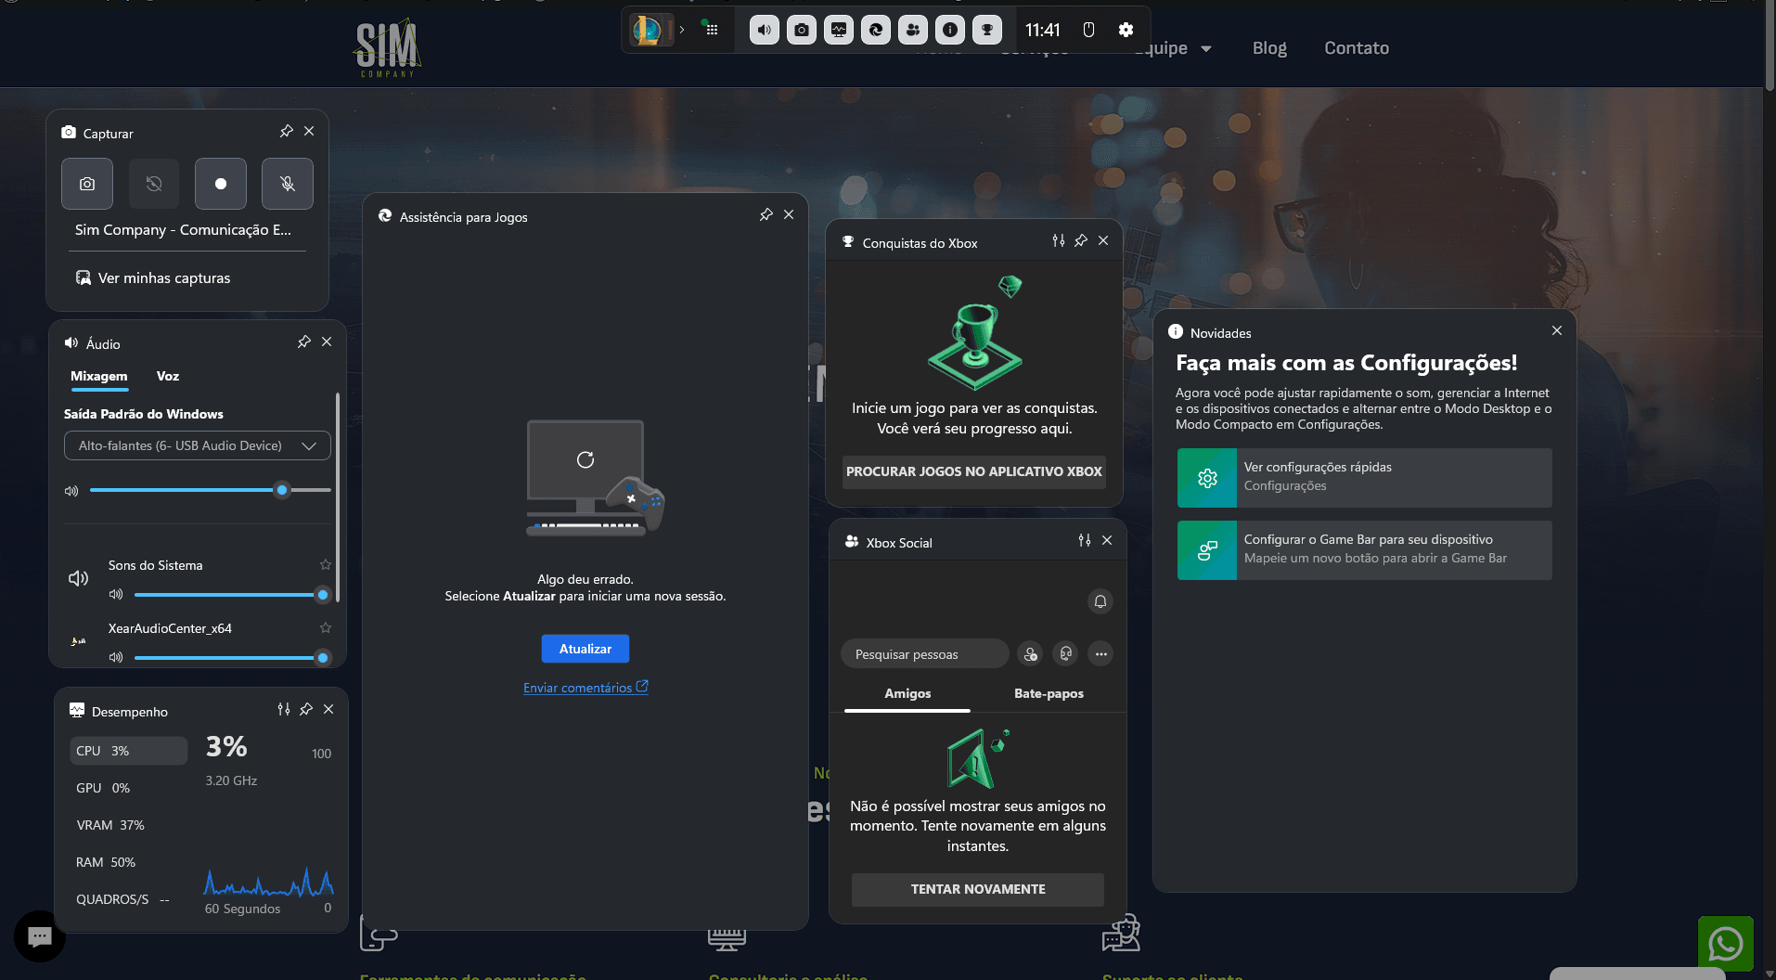Start recording with the record button

click(221, 184)
